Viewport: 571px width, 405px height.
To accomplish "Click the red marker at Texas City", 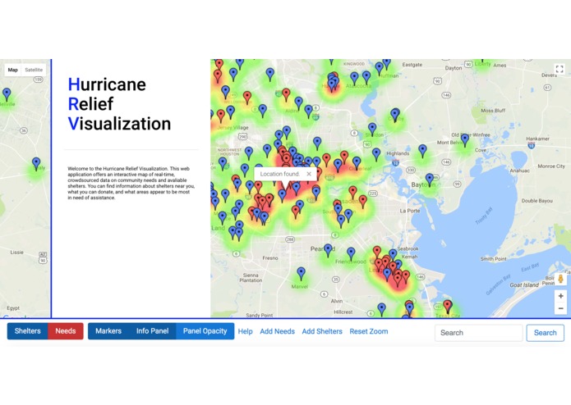I will click(448, 306).
